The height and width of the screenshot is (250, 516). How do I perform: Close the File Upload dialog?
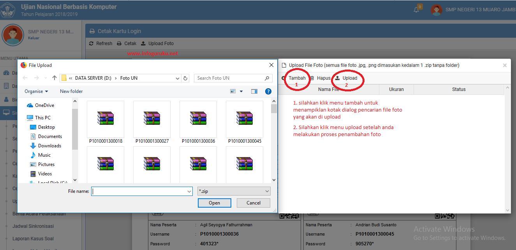click(271, 65)
